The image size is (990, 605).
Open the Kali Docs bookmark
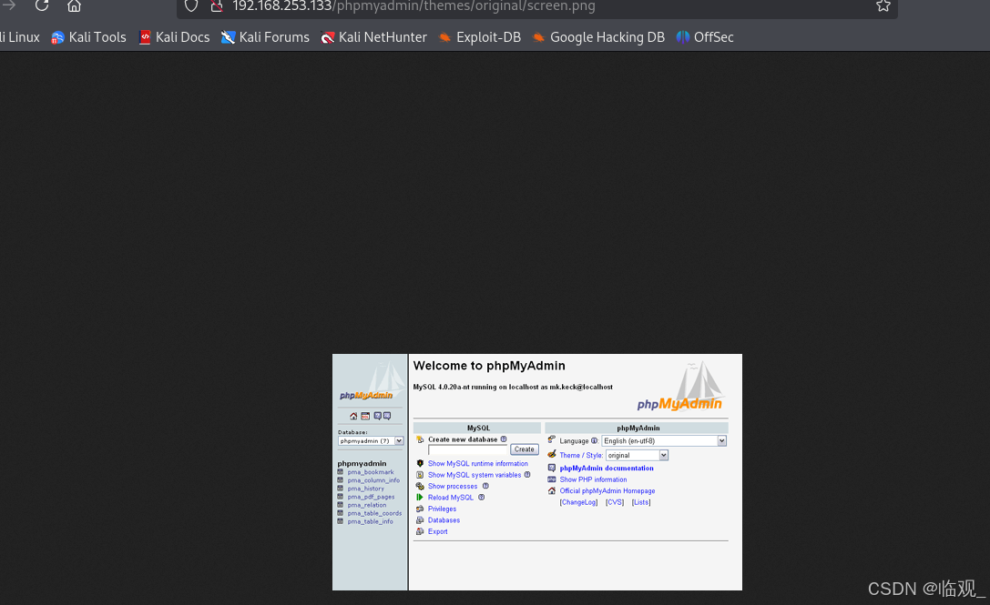174,37
